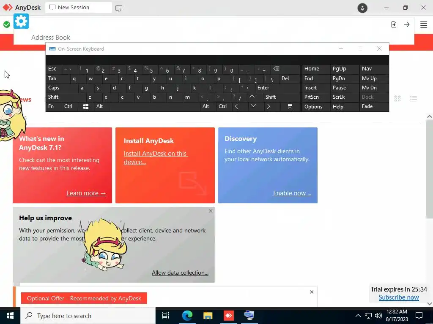Click the Enter key on On-Screen Keyboard

(277, 88)
